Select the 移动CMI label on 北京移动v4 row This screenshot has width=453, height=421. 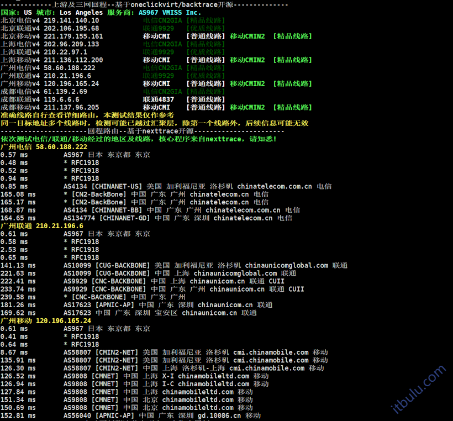click(157, 36)
